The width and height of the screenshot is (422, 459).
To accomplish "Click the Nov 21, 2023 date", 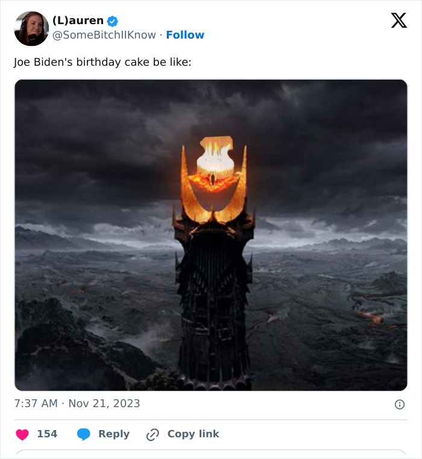I will point(104,404).
